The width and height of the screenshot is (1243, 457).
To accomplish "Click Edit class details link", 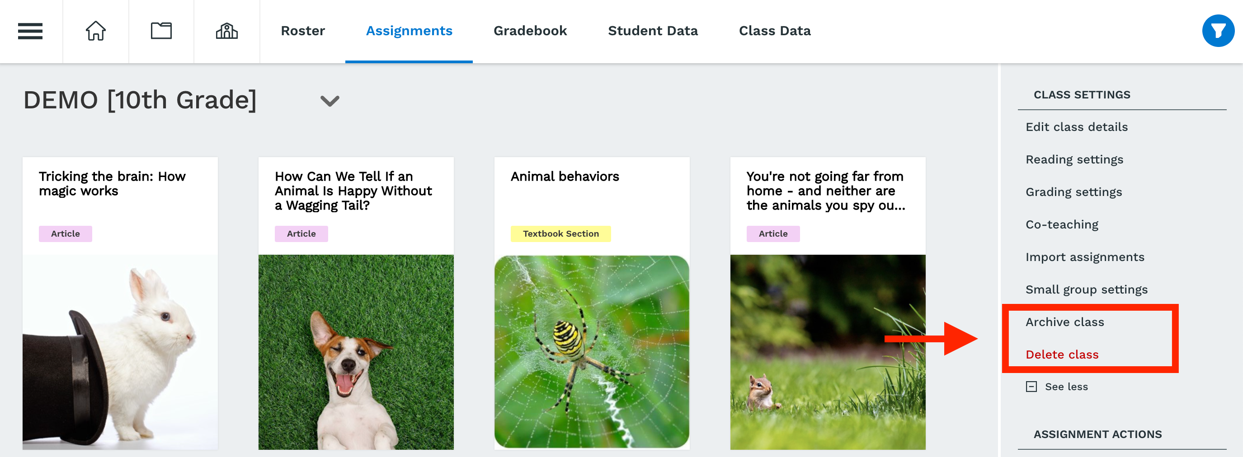I will click(1077, 127).
